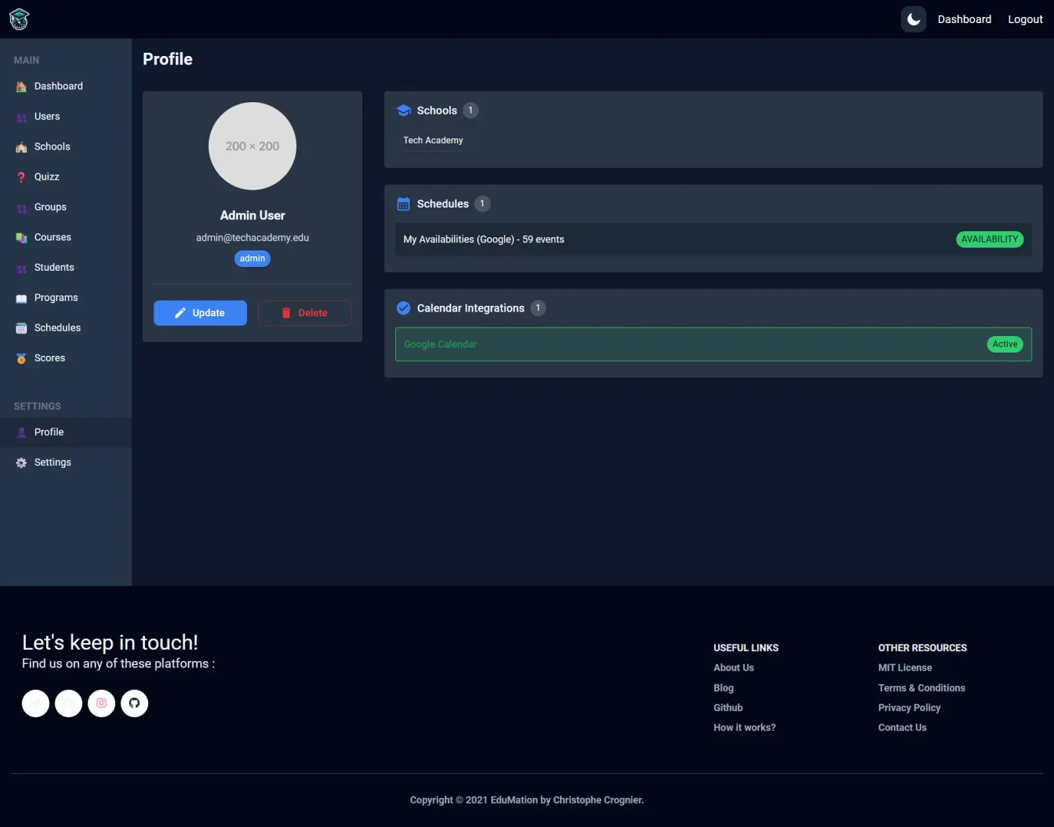Click the 200 × 200 avatar placeholder
Image resolution: width=1054 pixels, height=827 pixels.
(x=252, y=146)
